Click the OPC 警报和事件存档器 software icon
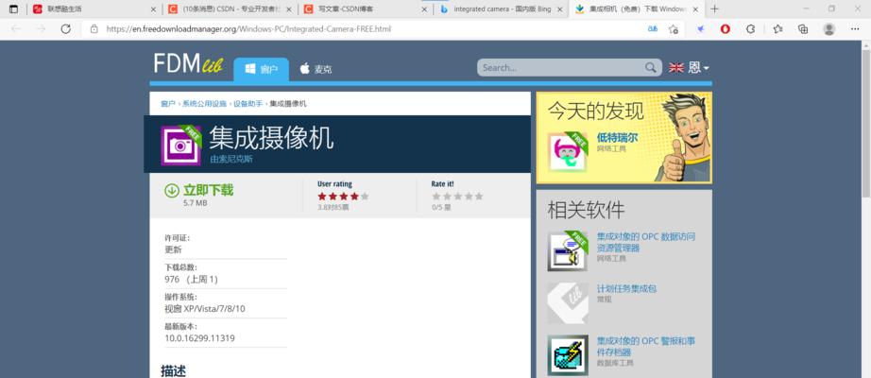Viewport: 871px width, 378px height. point(567,354)
